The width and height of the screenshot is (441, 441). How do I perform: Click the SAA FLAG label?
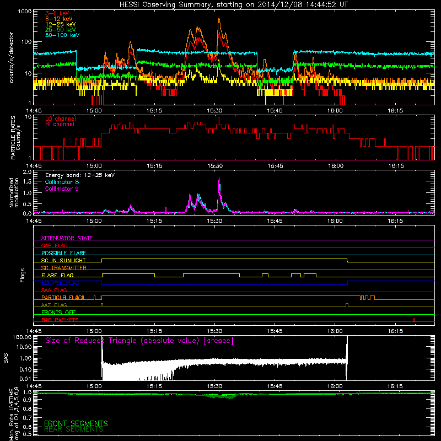54,290
